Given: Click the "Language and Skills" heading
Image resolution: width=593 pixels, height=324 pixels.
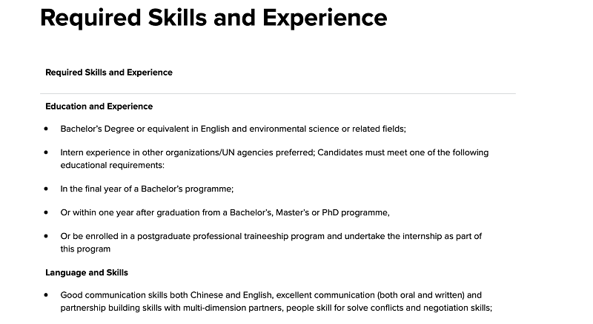Looking at the screenshot, I should click(87, 273).
